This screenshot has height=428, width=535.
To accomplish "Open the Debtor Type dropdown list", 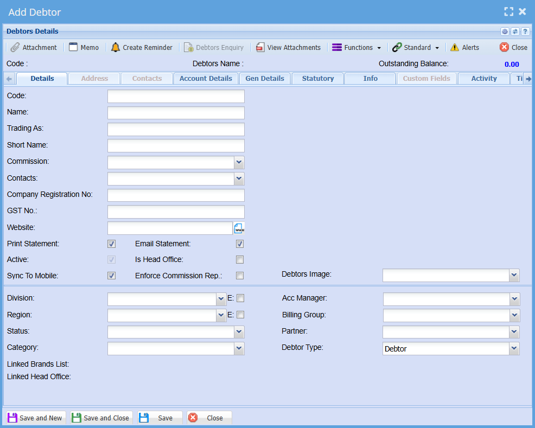I will click(x=514, y=349).
